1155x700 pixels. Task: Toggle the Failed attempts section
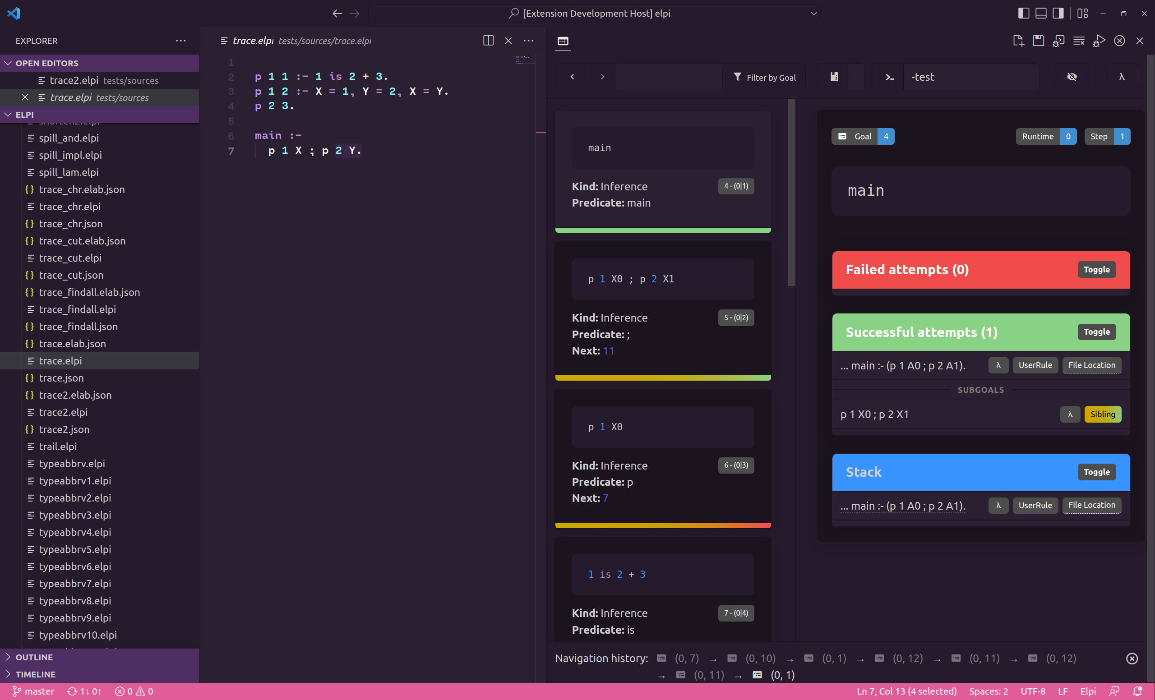[x=1096, y=269]
